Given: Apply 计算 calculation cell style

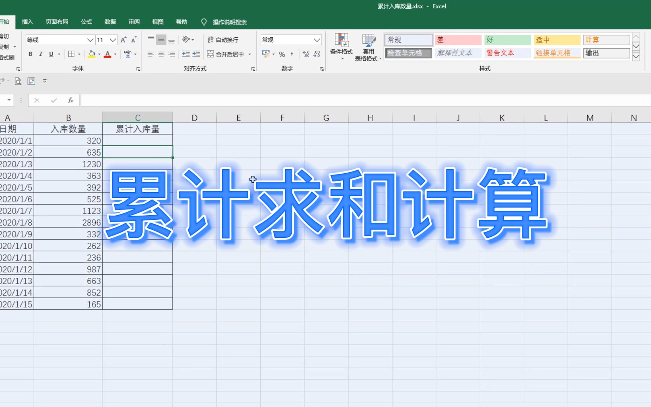Looking at the screenshot, I should tap(607, 40).
